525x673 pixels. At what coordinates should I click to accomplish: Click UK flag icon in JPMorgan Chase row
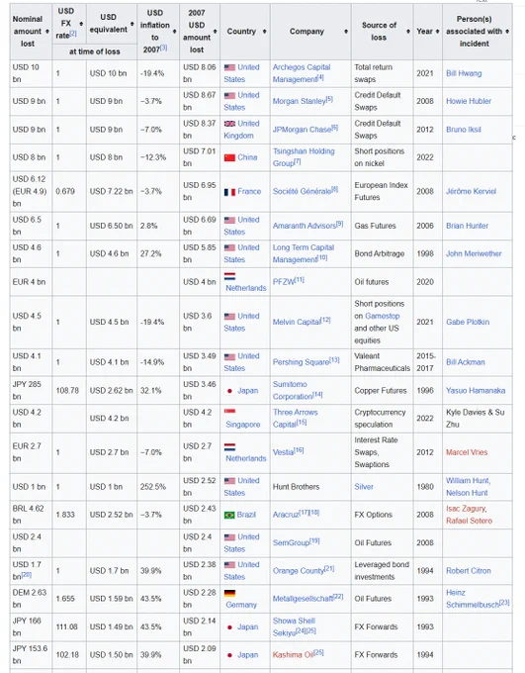[229, 124]
